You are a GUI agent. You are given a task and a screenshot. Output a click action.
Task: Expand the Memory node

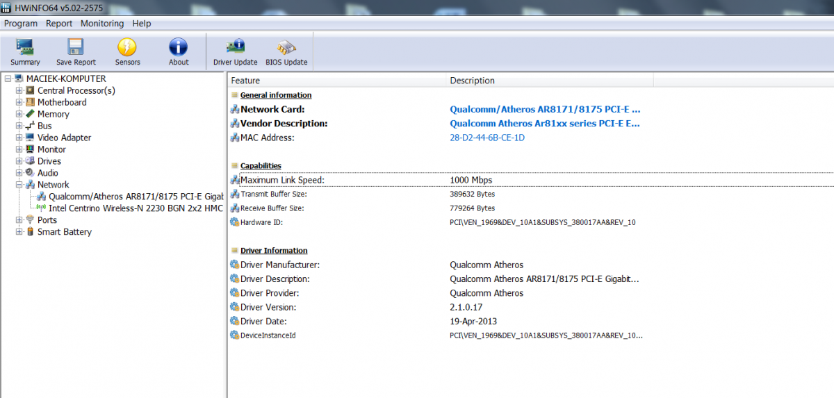click(x=19, y=114)
